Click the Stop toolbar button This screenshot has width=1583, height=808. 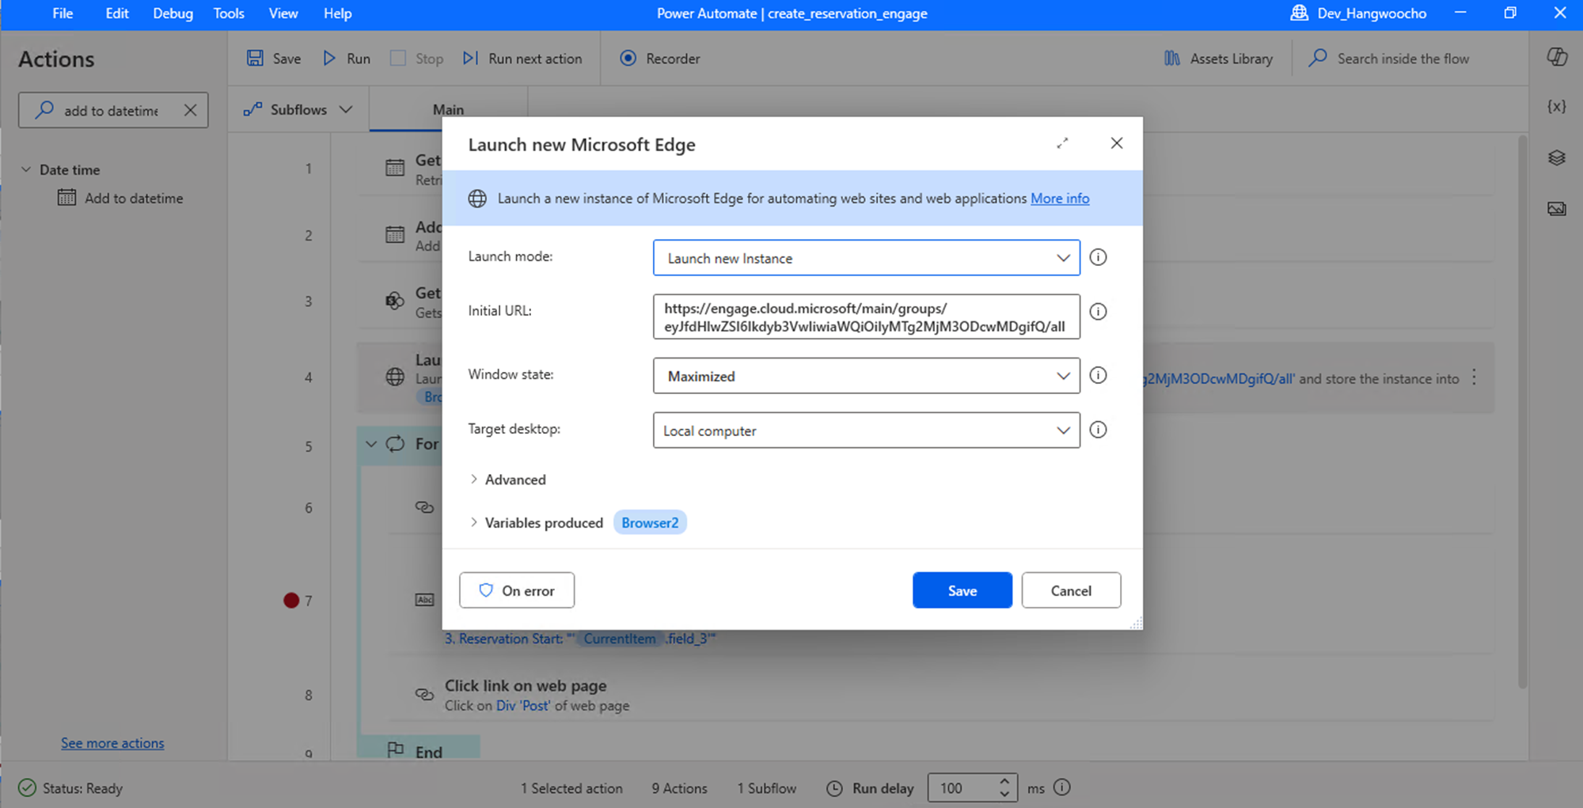point(417,59)
